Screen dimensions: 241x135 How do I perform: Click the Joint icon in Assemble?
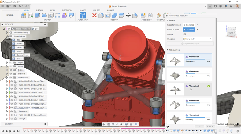[150, 15]
